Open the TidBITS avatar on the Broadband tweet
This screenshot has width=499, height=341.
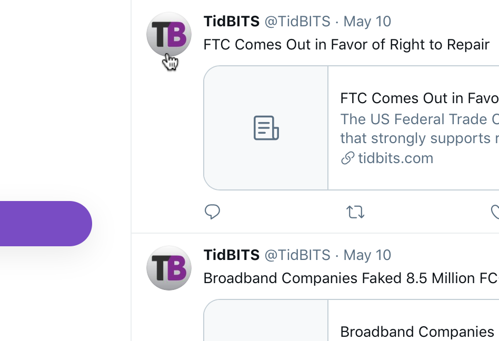[168, 268]
